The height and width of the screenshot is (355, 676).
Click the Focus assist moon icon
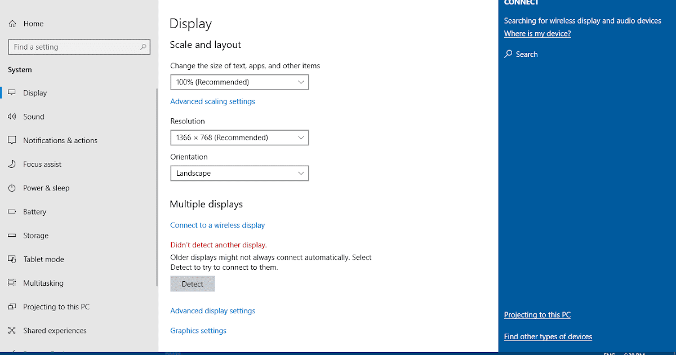coord(12,164)
